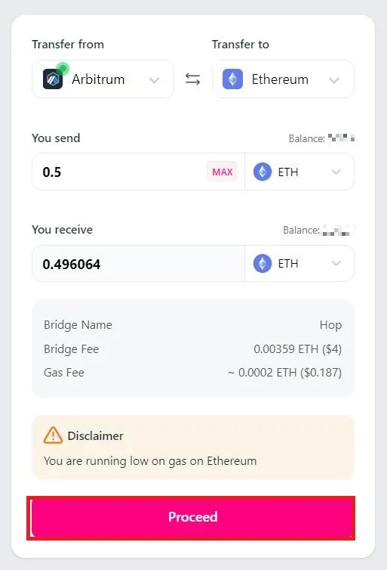Click the Arbitrum network logo icon
The height and width of the screenshot is (570, 387).
coord(53,79)
